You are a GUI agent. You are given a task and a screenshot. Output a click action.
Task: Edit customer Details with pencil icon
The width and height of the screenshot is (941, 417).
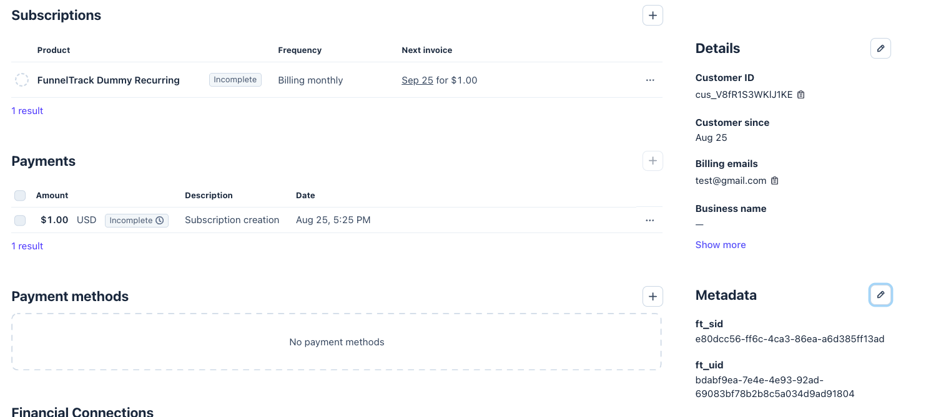click(880, 48)
